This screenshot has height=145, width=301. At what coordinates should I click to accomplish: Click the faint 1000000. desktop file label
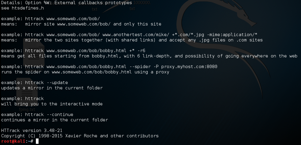pyautogui.click(x=141, y=3)
